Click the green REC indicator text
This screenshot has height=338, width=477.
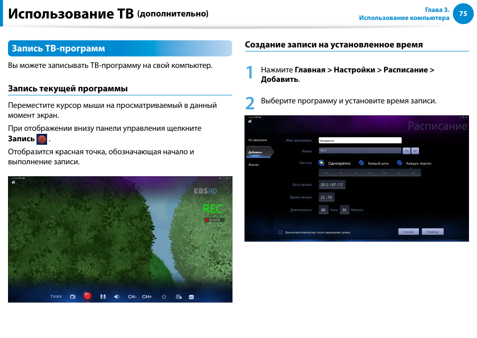coord(212,209)
